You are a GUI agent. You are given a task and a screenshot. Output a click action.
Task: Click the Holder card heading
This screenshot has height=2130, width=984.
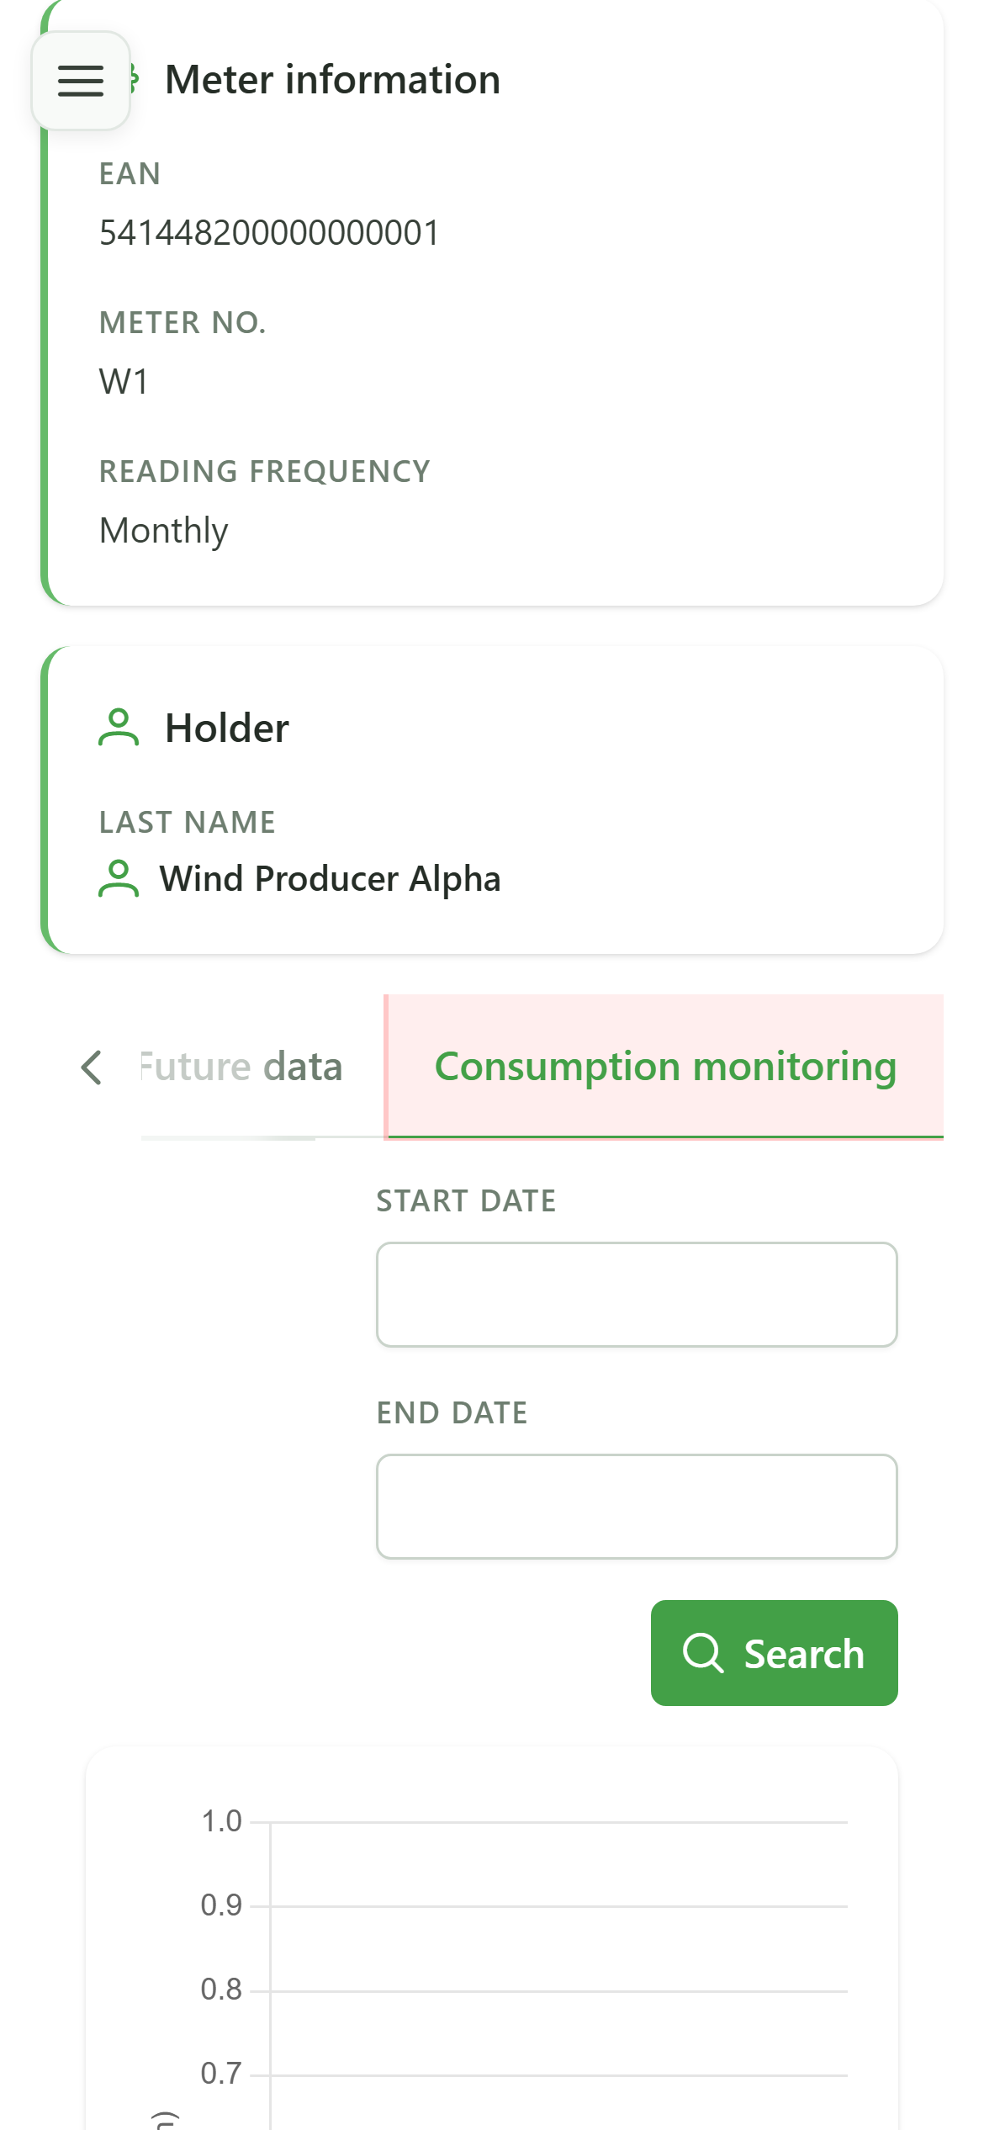(x=227, y=728)
